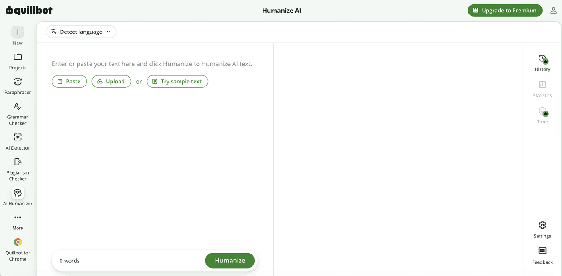This screenshot has height=276, width=562.
Task: Click the Upload button
Action: click(111, 82)
